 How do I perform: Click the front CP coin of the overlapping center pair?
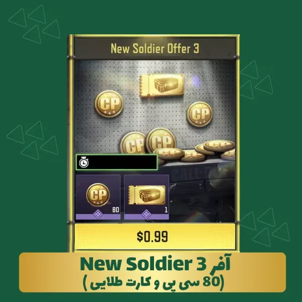161,141
